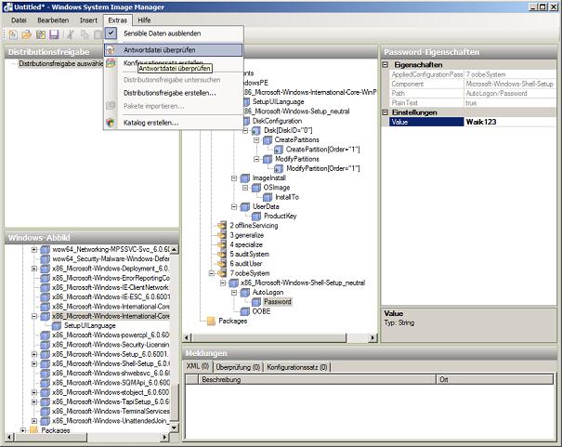Click the 5 auditSystem pass icon
This screenshot has width=562, height=447.
pos(222,254)
